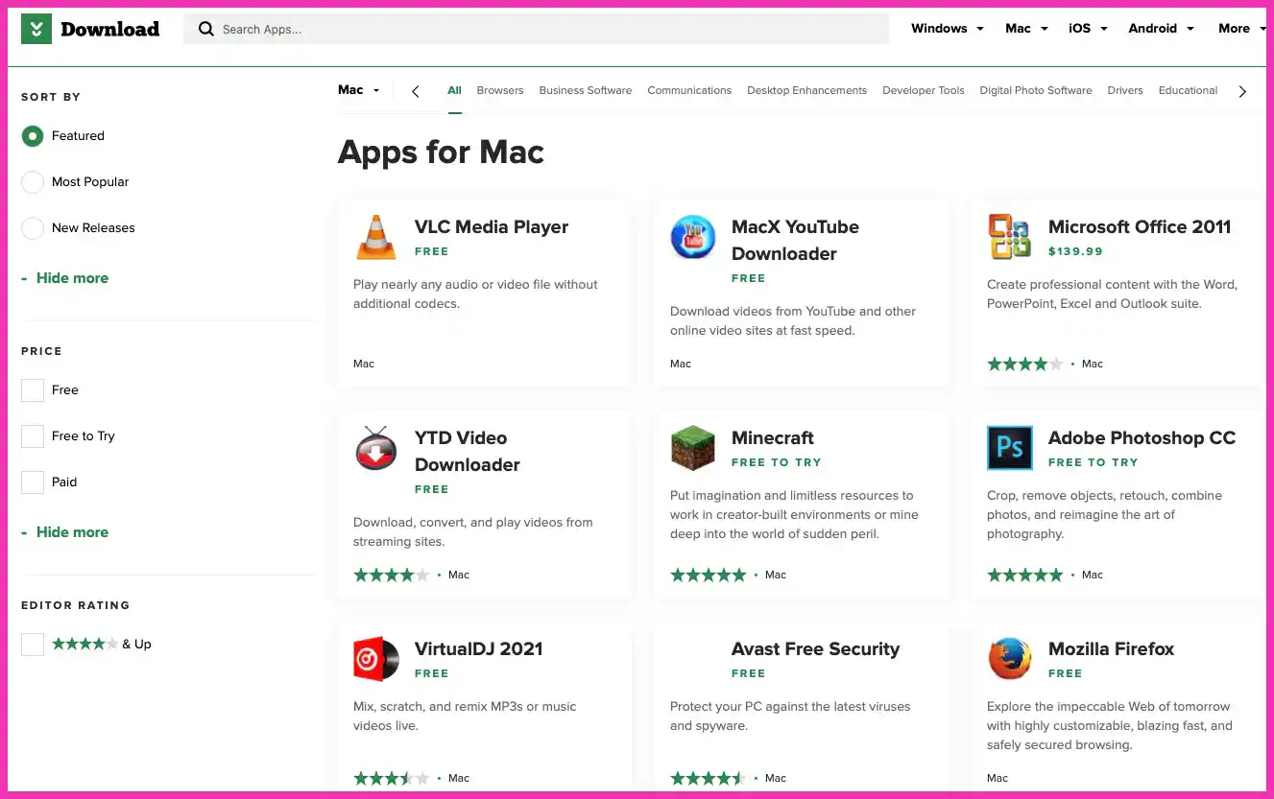Screen dimensions: 1274x799
Task: Open the VirtualDJ 2021 icon
Action: [x=376, y=660]
